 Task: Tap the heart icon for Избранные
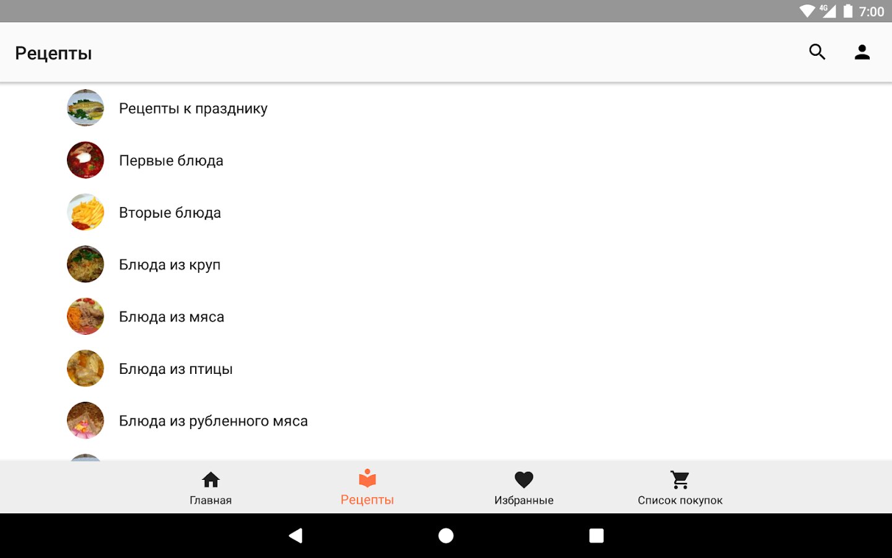(x=524, y=479)
